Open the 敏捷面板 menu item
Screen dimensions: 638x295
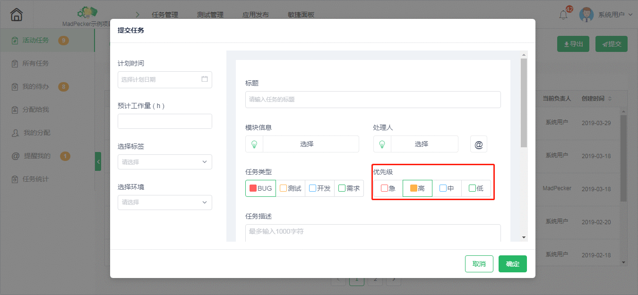[301, 15]
